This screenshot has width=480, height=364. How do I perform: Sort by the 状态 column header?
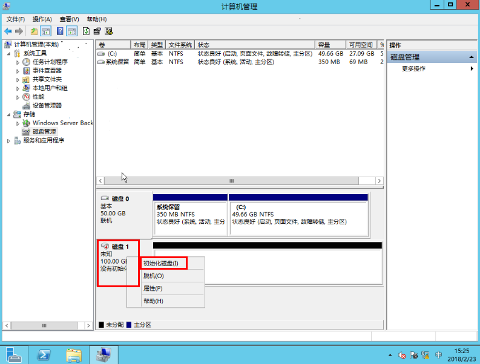(255, 45)
